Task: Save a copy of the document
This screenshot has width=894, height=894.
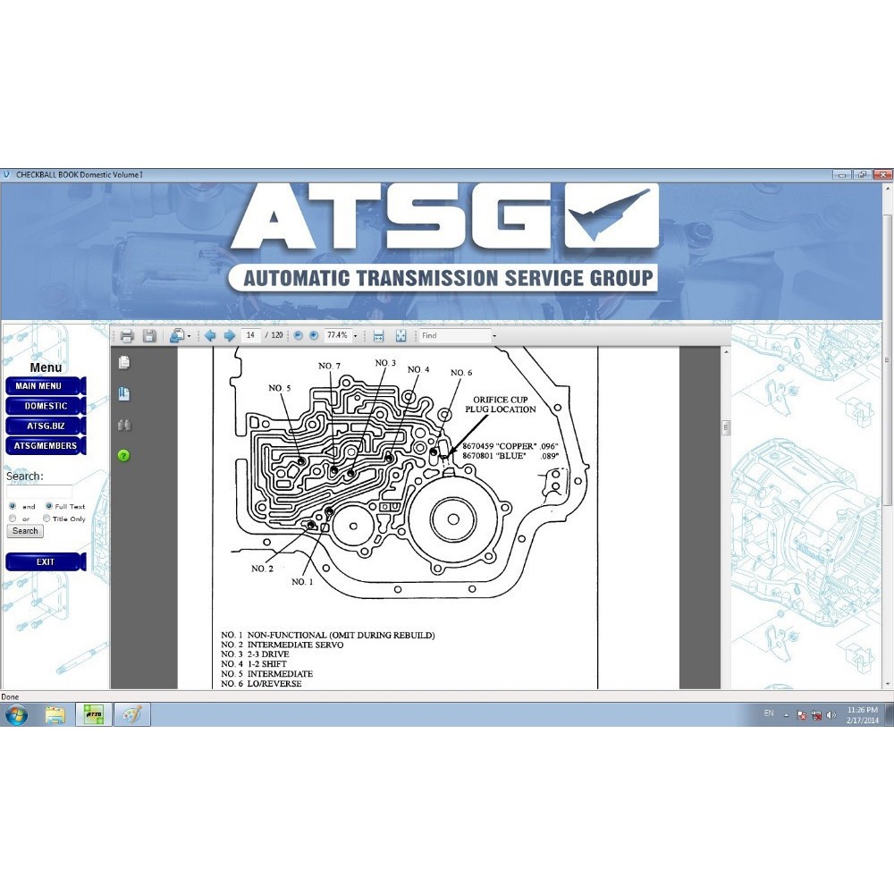Action: (150, 335)
